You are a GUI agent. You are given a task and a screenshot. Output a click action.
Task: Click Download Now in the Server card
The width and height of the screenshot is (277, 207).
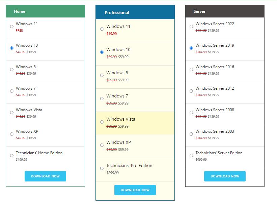coord(225,176)
